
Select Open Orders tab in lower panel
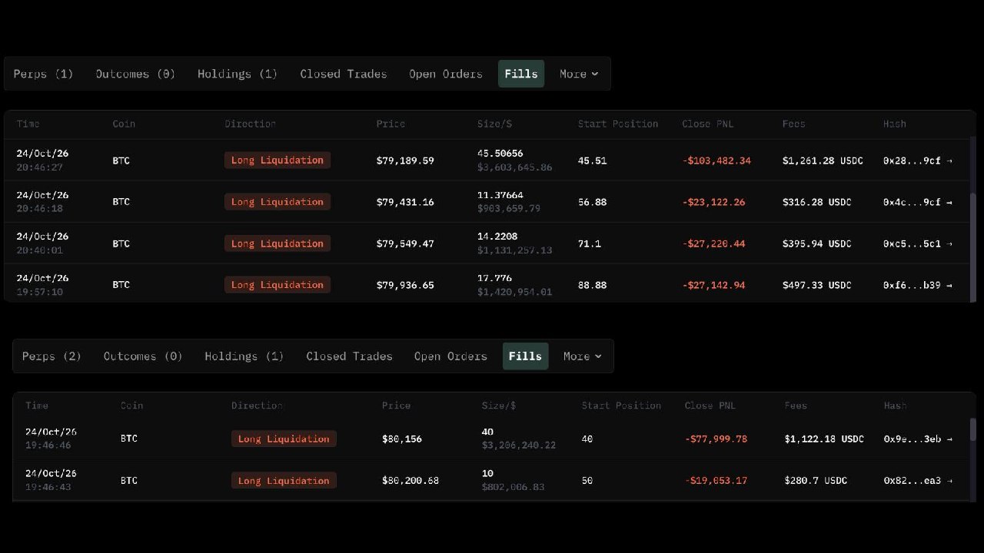pyautogui.click(x=450, y=356)
